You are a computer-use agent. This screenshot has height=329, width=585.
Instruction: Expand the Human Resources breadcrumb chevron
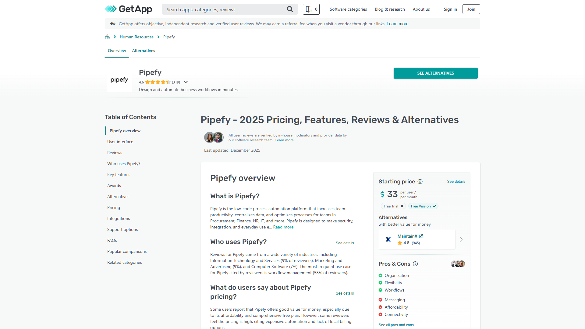coord(158,37)
